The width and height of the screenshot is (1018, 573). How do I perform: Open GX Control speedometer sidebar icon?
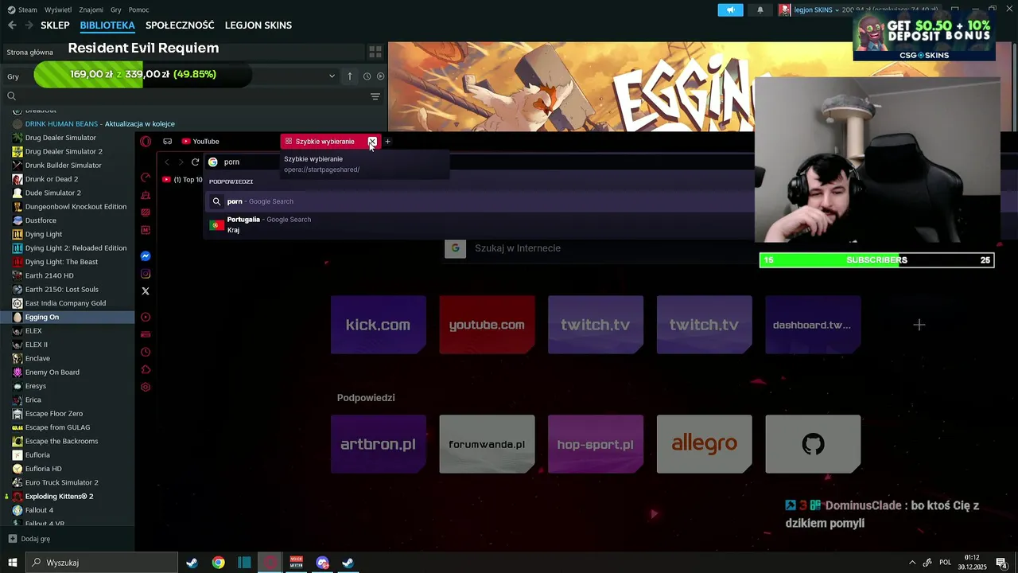pyautogui.click(x=146, y=177)
